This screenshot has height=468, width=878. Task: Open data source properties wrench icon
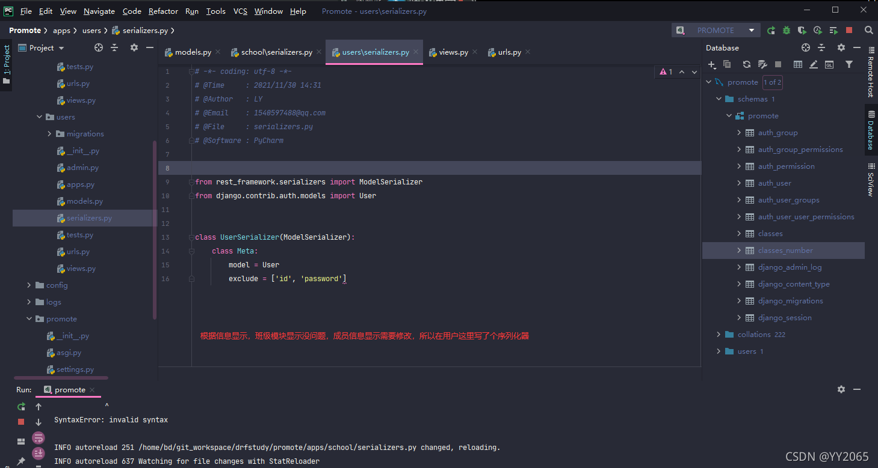click(762, 64)
